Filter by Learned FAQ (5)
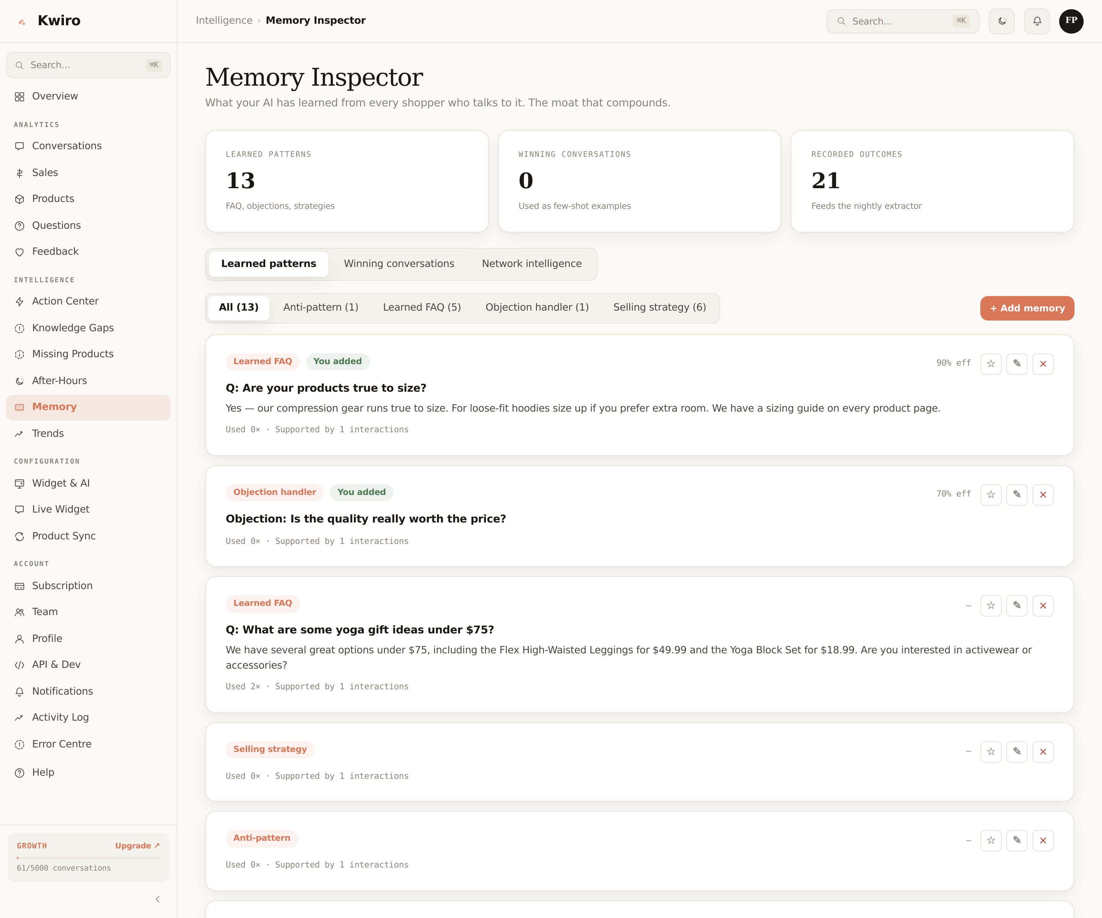The height and width of the screenshot is (918, 1102). 422,308
